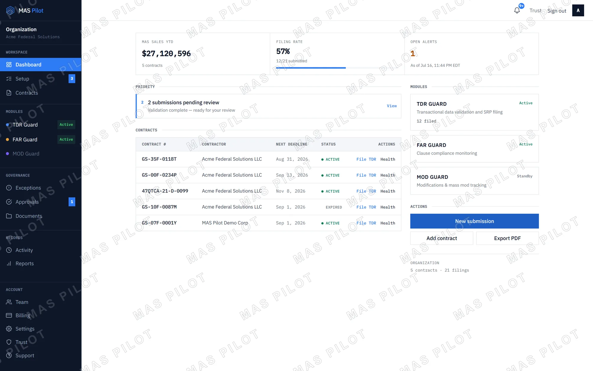Click the Nov 8, 2026 deadline cell

[291, 191]
